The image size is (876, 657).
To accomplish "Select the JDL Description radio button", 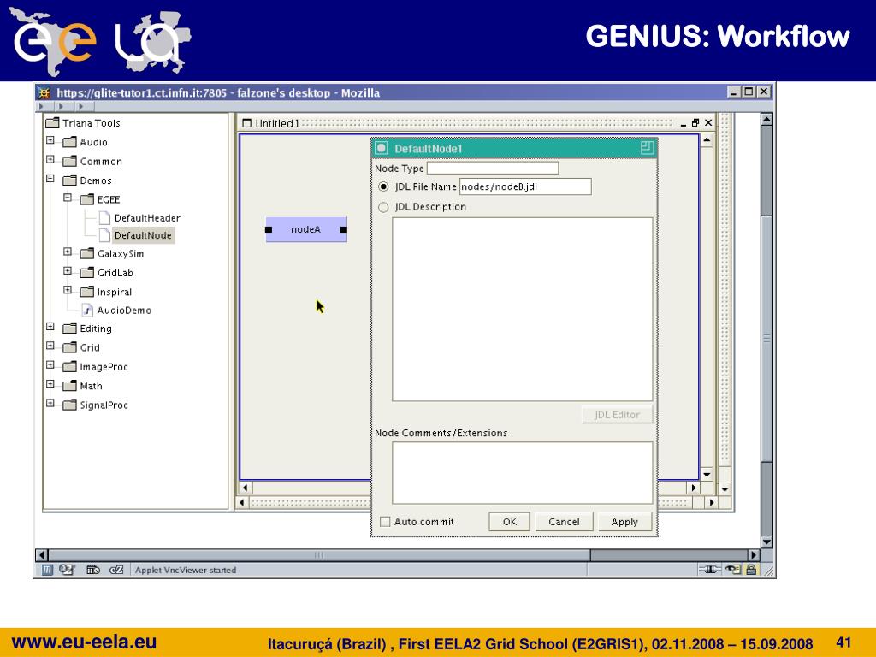I will (383, 207).
